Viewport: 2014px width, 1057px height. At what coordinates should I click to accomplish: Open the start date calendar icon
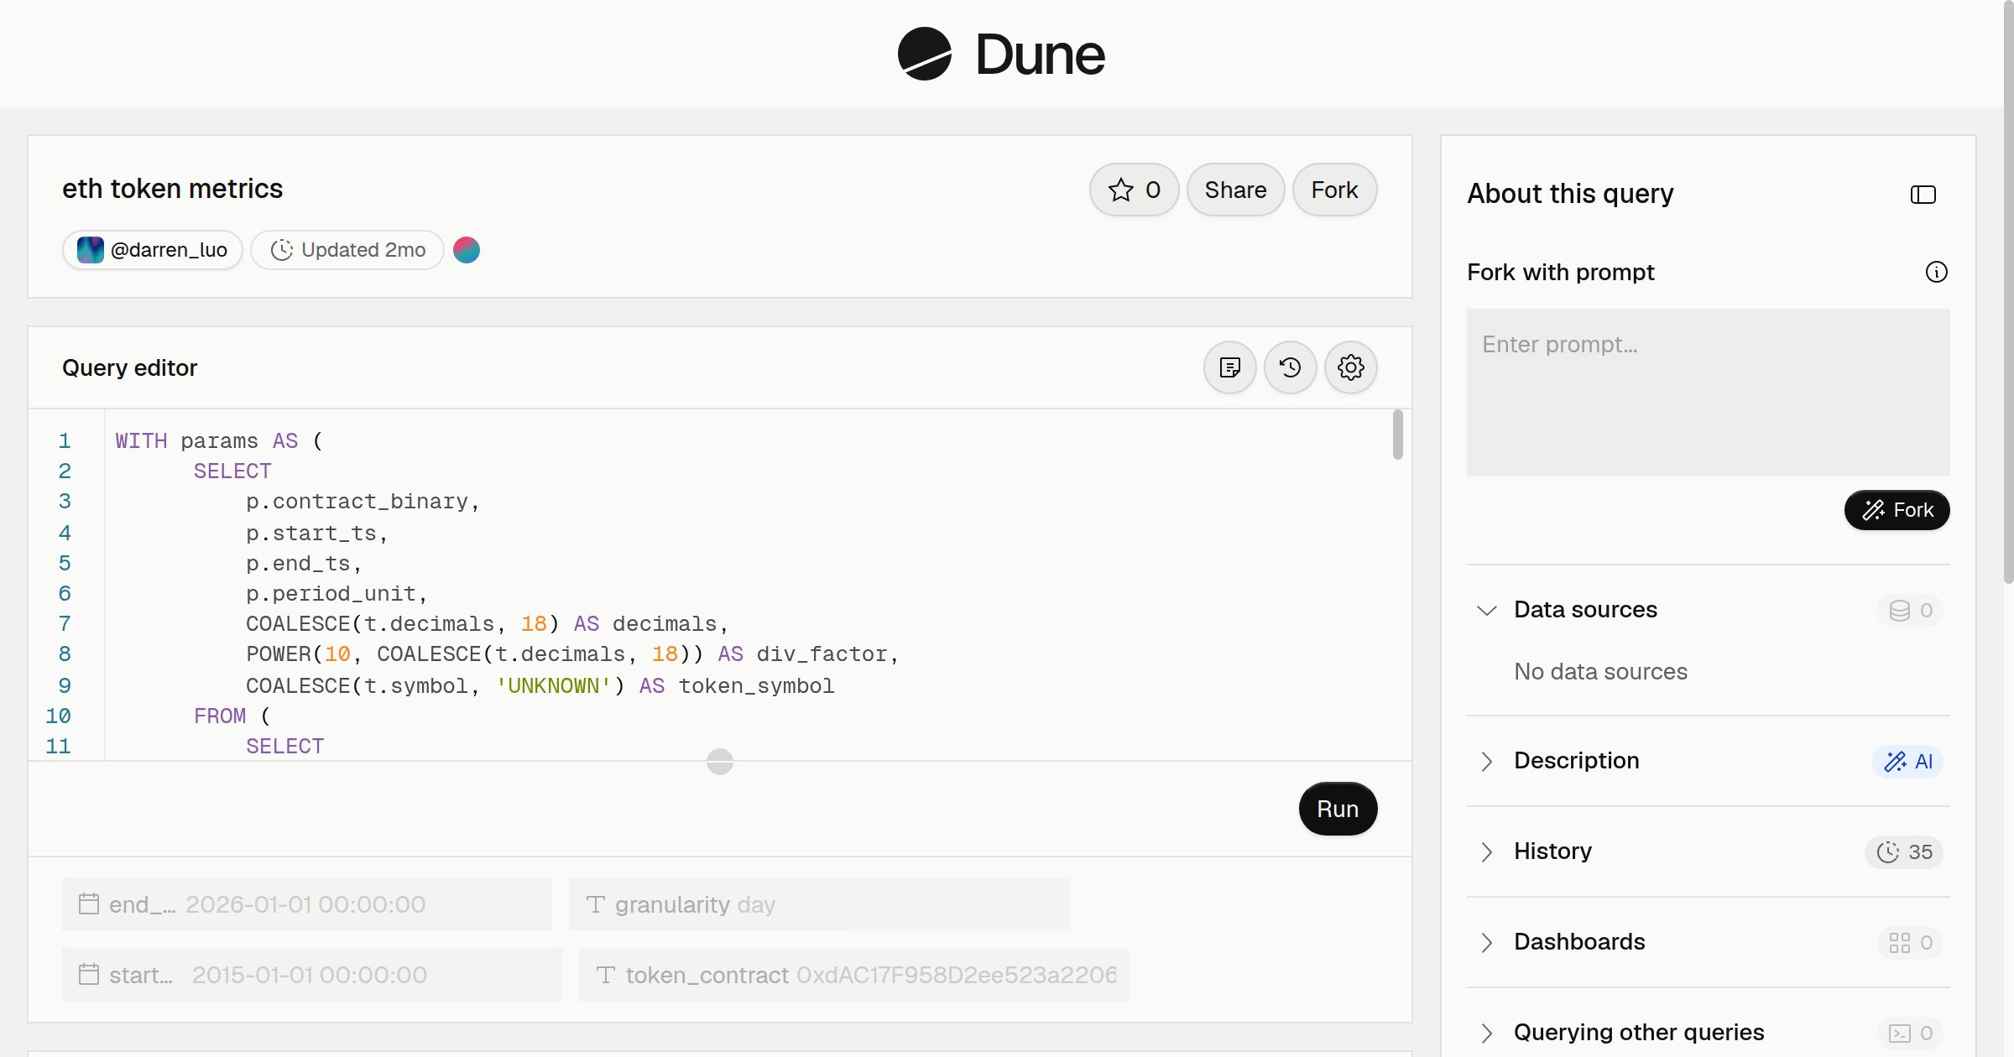pos(89,974)
